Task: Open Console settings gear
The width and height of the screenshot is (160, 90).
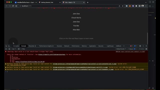Action: [146, 49]
